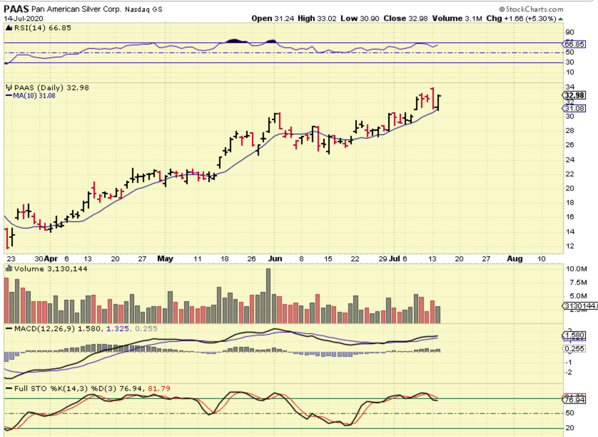Screen dimensions: 598x437
Task: Click the tallest volume bar in the volume panel
Action: click(268, 296)
